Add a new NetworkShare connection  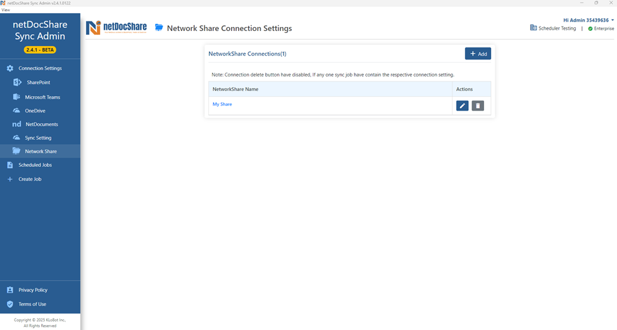tap(478, 54)
